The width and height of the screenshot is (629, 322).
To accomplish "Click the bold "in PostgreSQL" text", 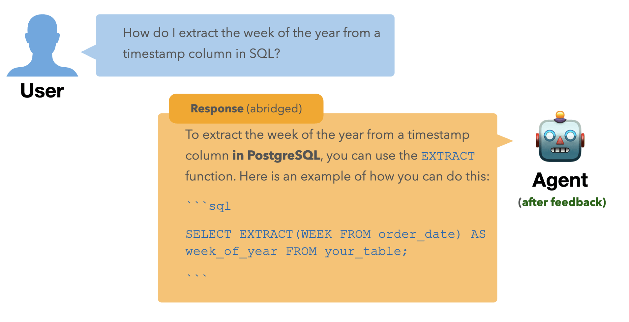I will tap(276, 155).
